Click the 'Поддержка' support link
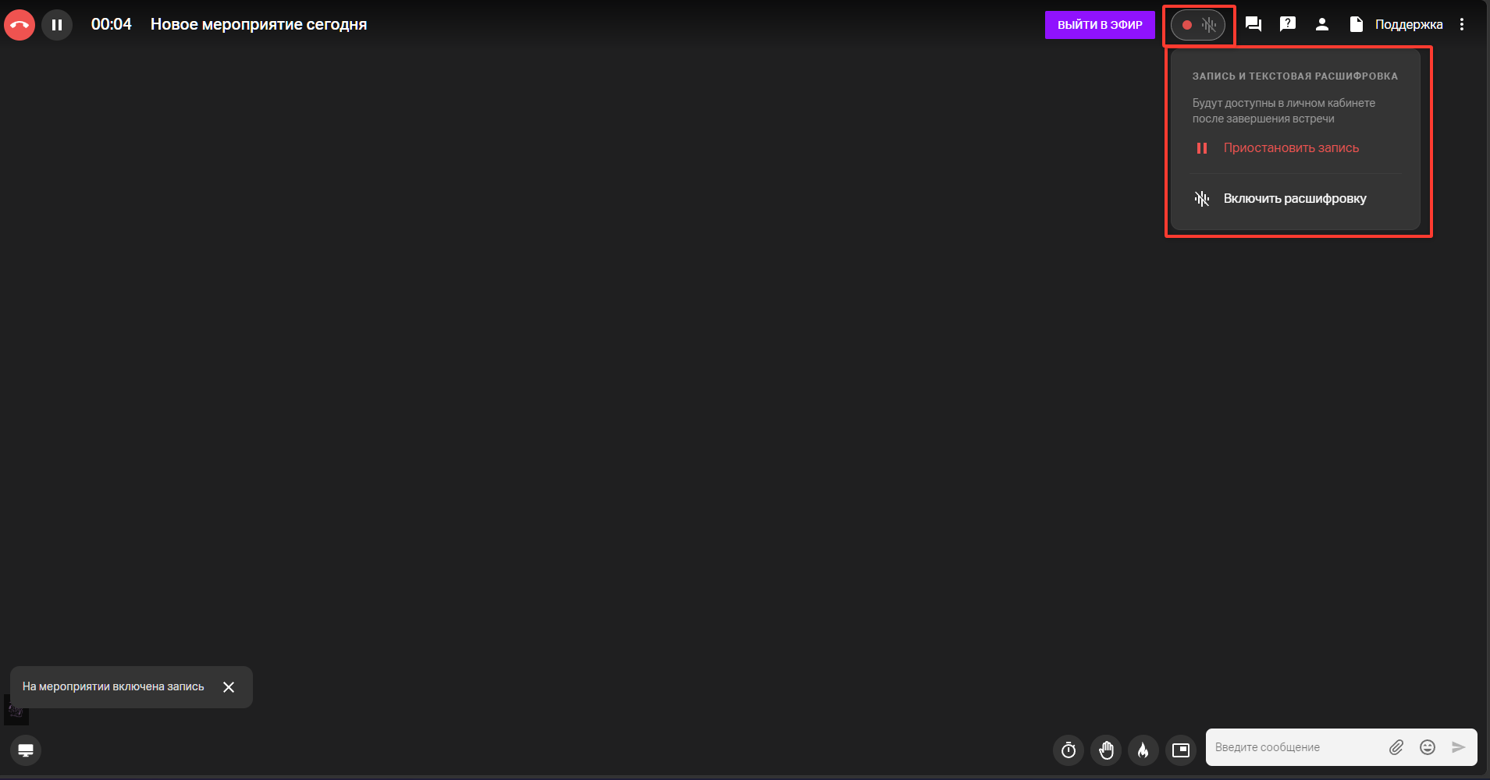 click(x=1409, y=24)
